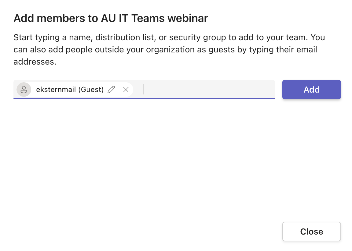Close the Add members dialog
352x251 pixels.
[312, 232]
